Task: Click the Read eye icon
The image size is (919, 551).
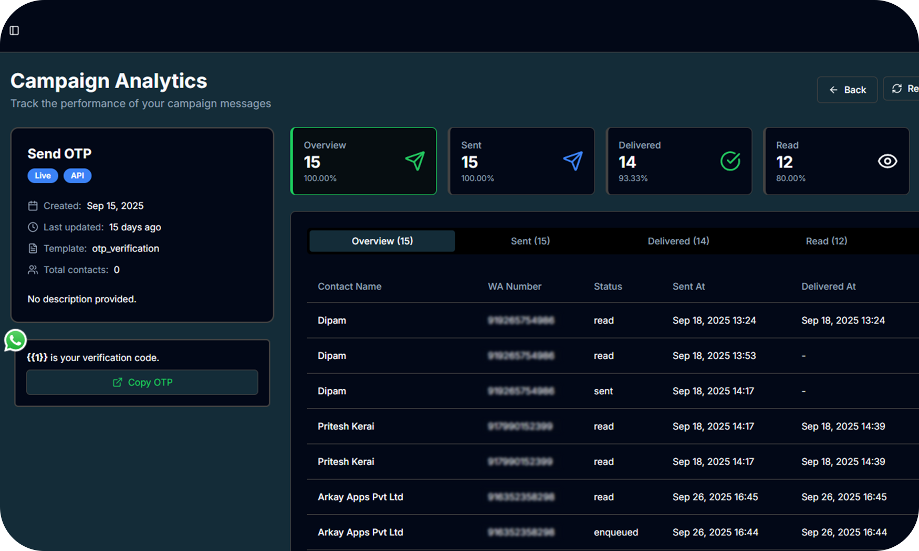Action: [x=887, y=161]
